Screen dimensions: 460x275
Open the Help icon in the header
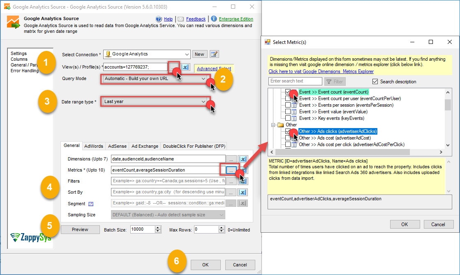click(x=159, y=19)
